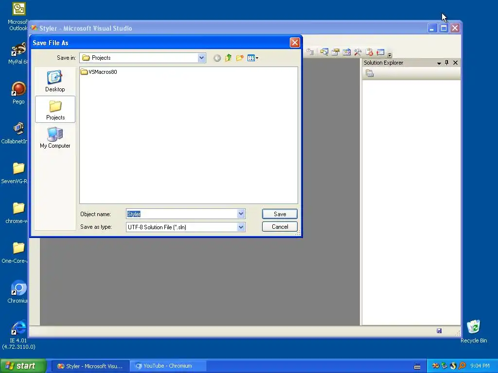
Task: Click the Object name text field
Action: click(x=182, y=214)
